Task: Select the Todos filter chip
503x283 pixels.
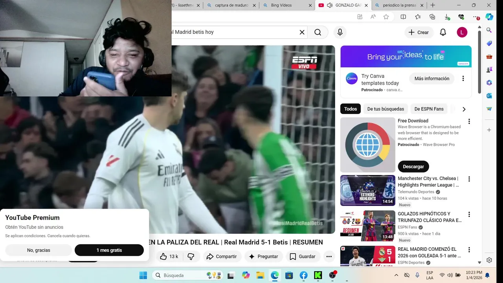Action: coord(351,109)
